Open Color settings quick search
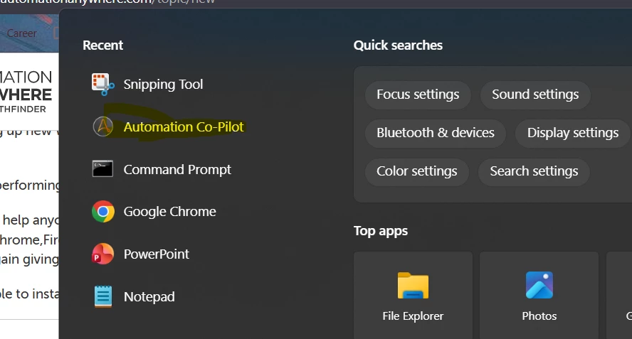 [x=417, y=171]
